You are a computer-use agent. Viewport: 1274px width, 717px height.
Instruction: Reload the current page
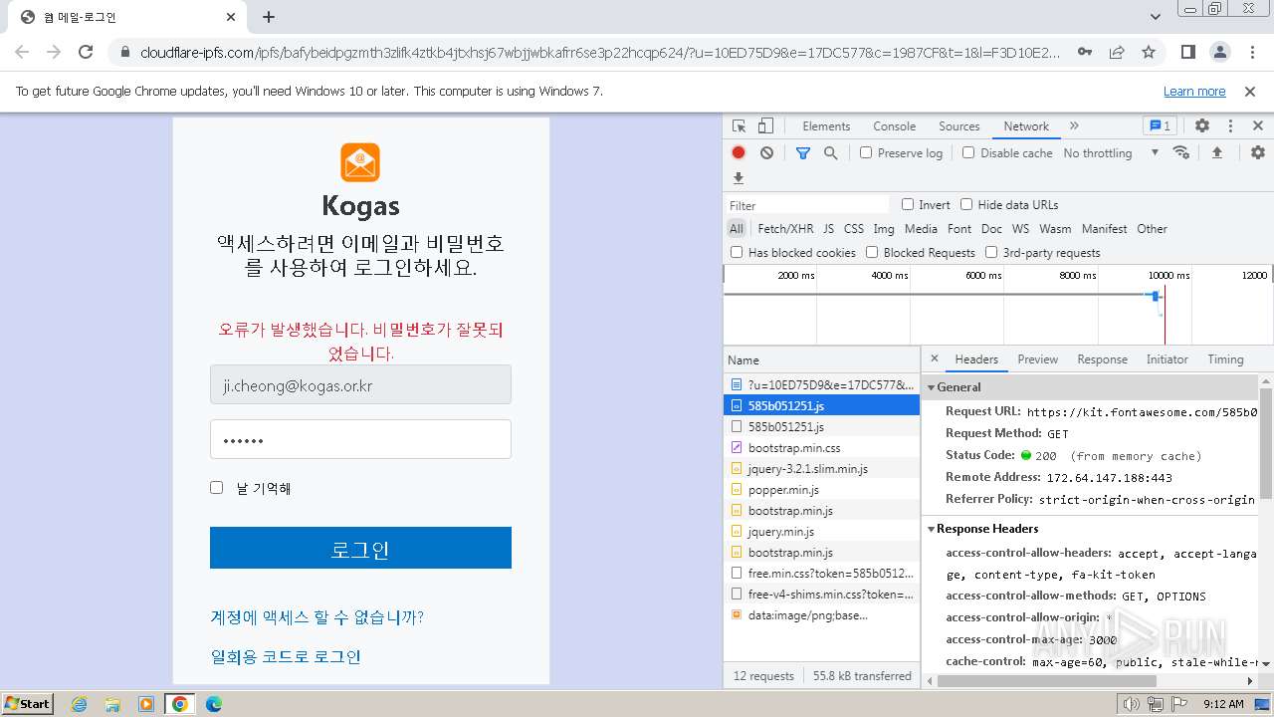[86, 52]
